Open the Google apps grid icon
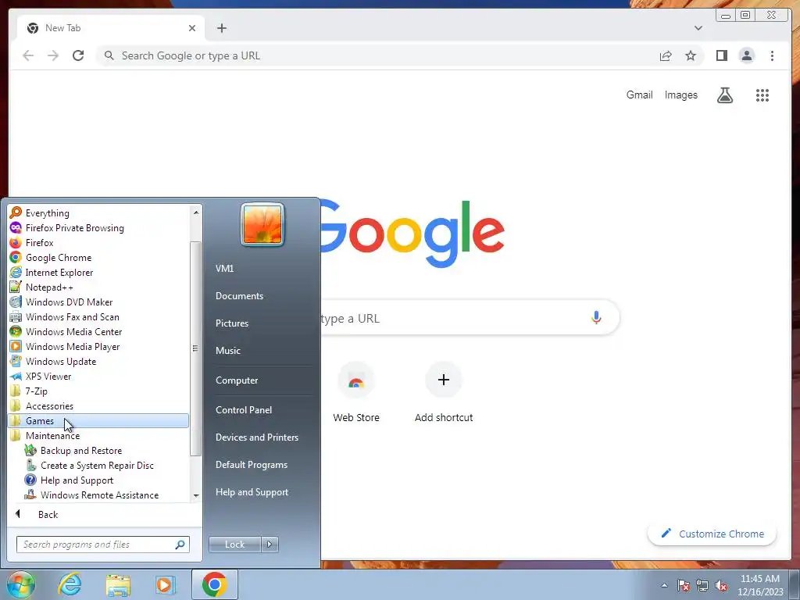800x600 pixels. pos(762,95)
